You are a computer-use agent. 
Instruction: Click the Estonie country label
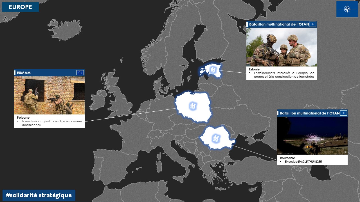(254, 69)
